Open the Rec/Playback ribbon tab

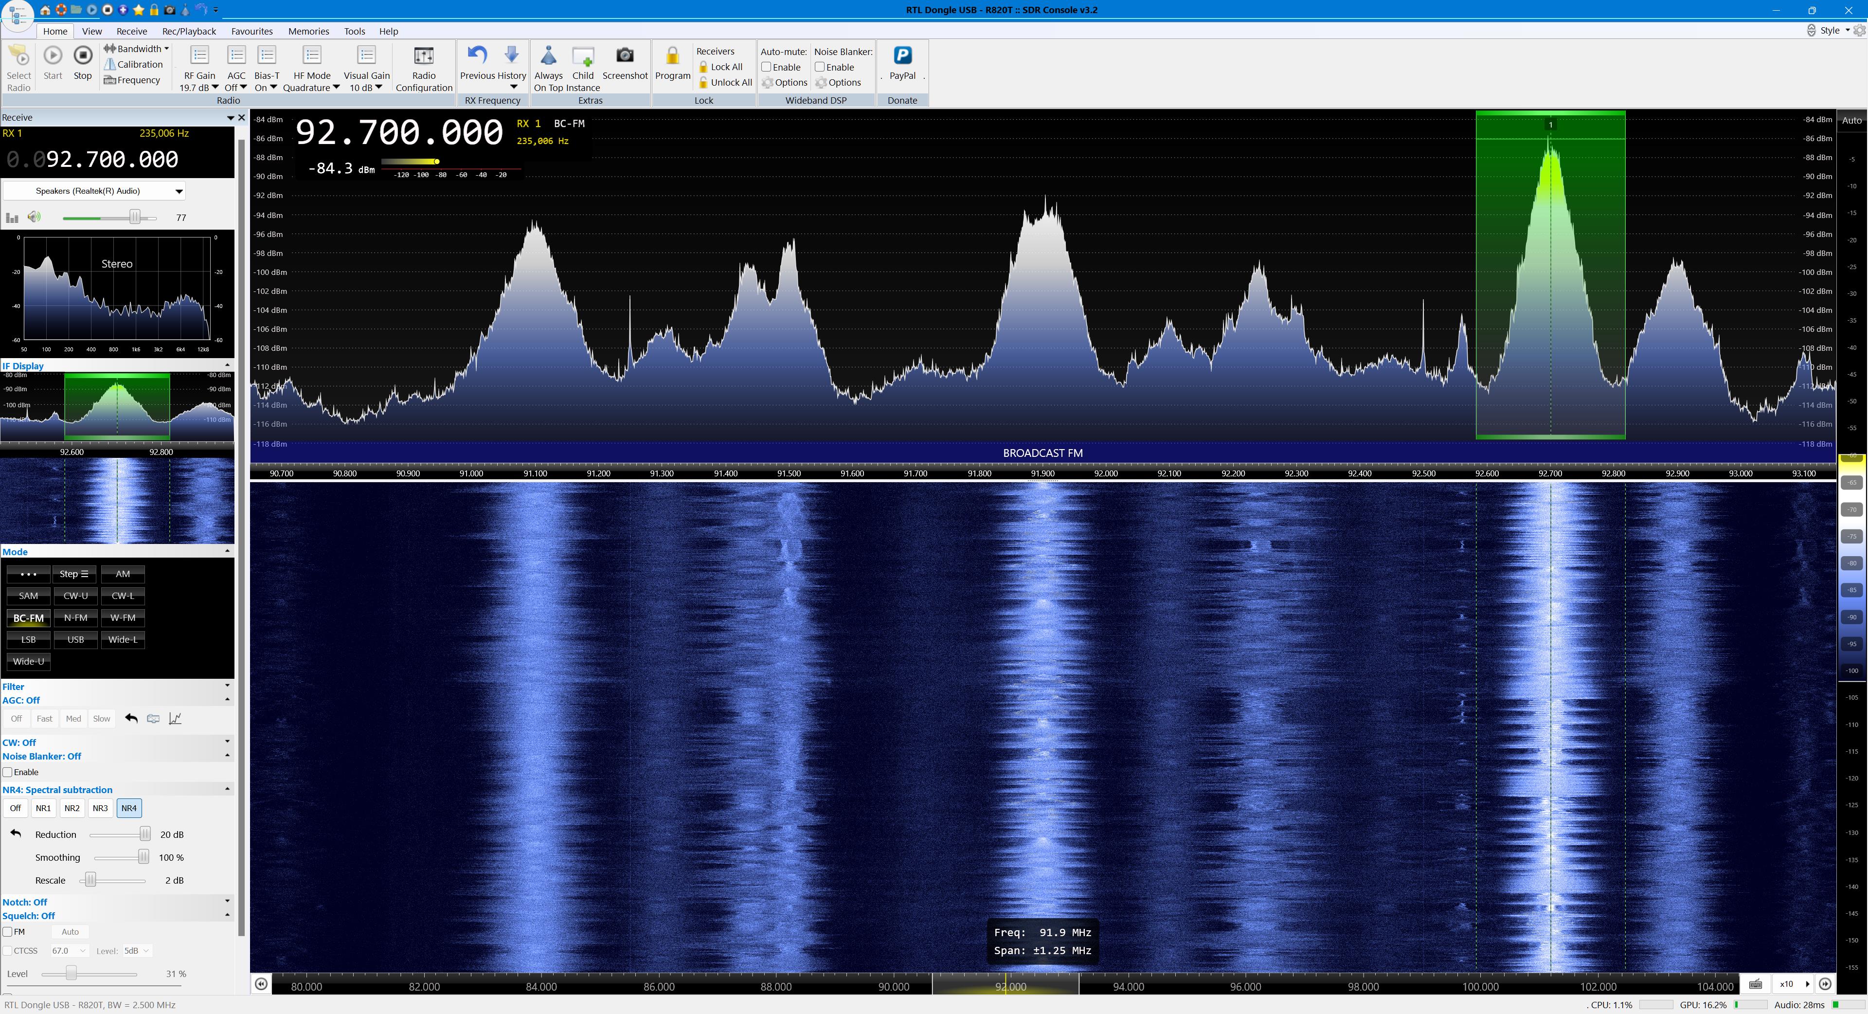click(189, 31)
